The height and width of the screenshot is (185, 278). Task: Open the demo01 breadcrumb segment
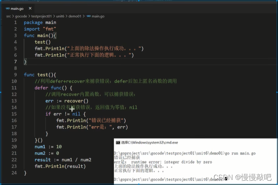75,16
